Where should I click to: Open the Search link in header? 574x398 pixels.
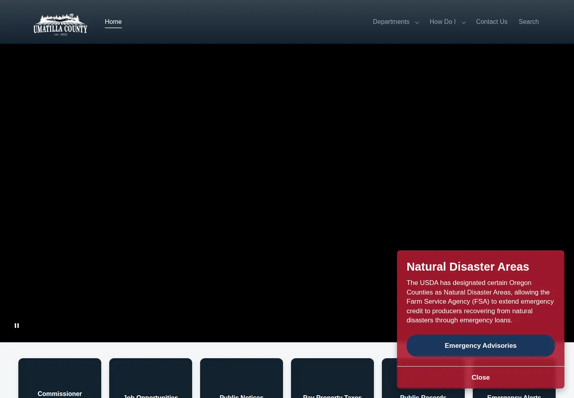tap(529, 22)
